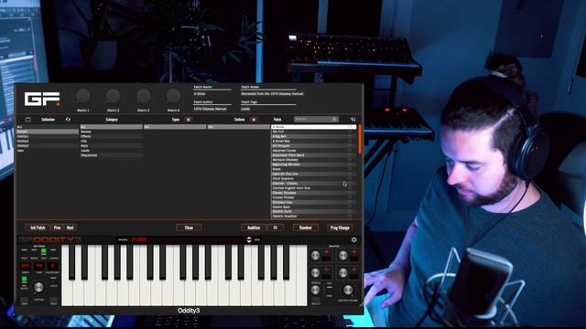Click the Master Volume knob
Viewport: 586px width, 329px height.
point(348,290)
